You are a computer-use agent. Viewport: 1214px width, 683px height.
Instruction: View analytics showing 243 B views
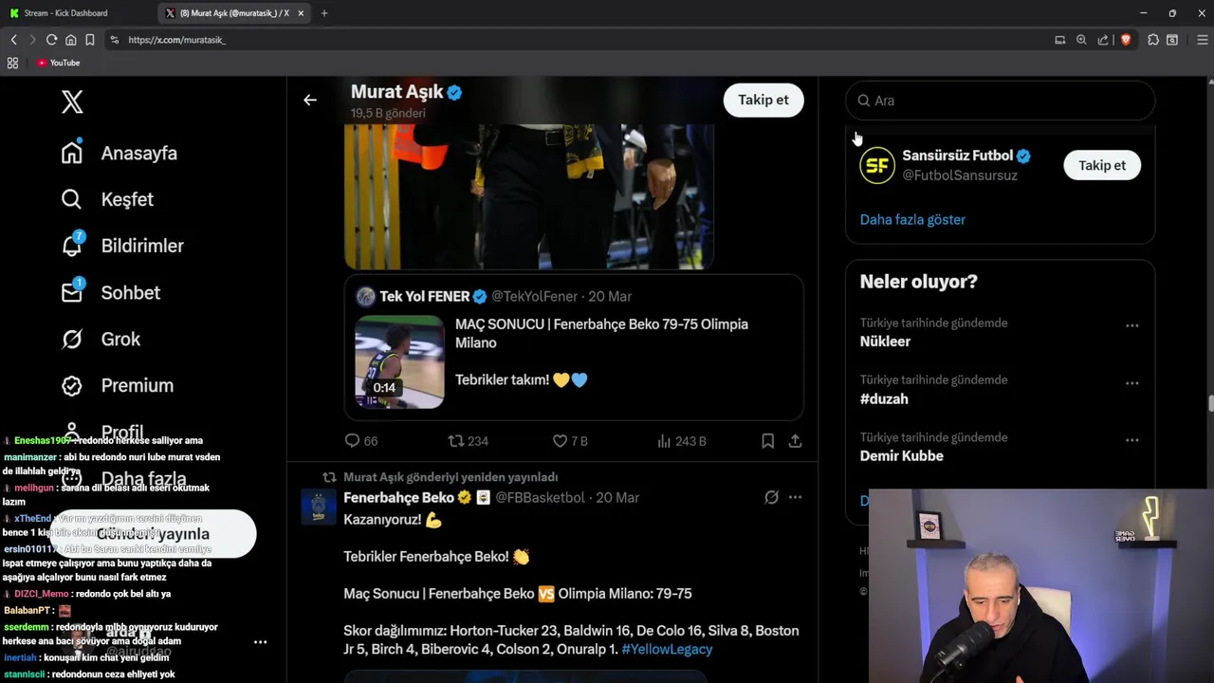click(x=681, y=441)
